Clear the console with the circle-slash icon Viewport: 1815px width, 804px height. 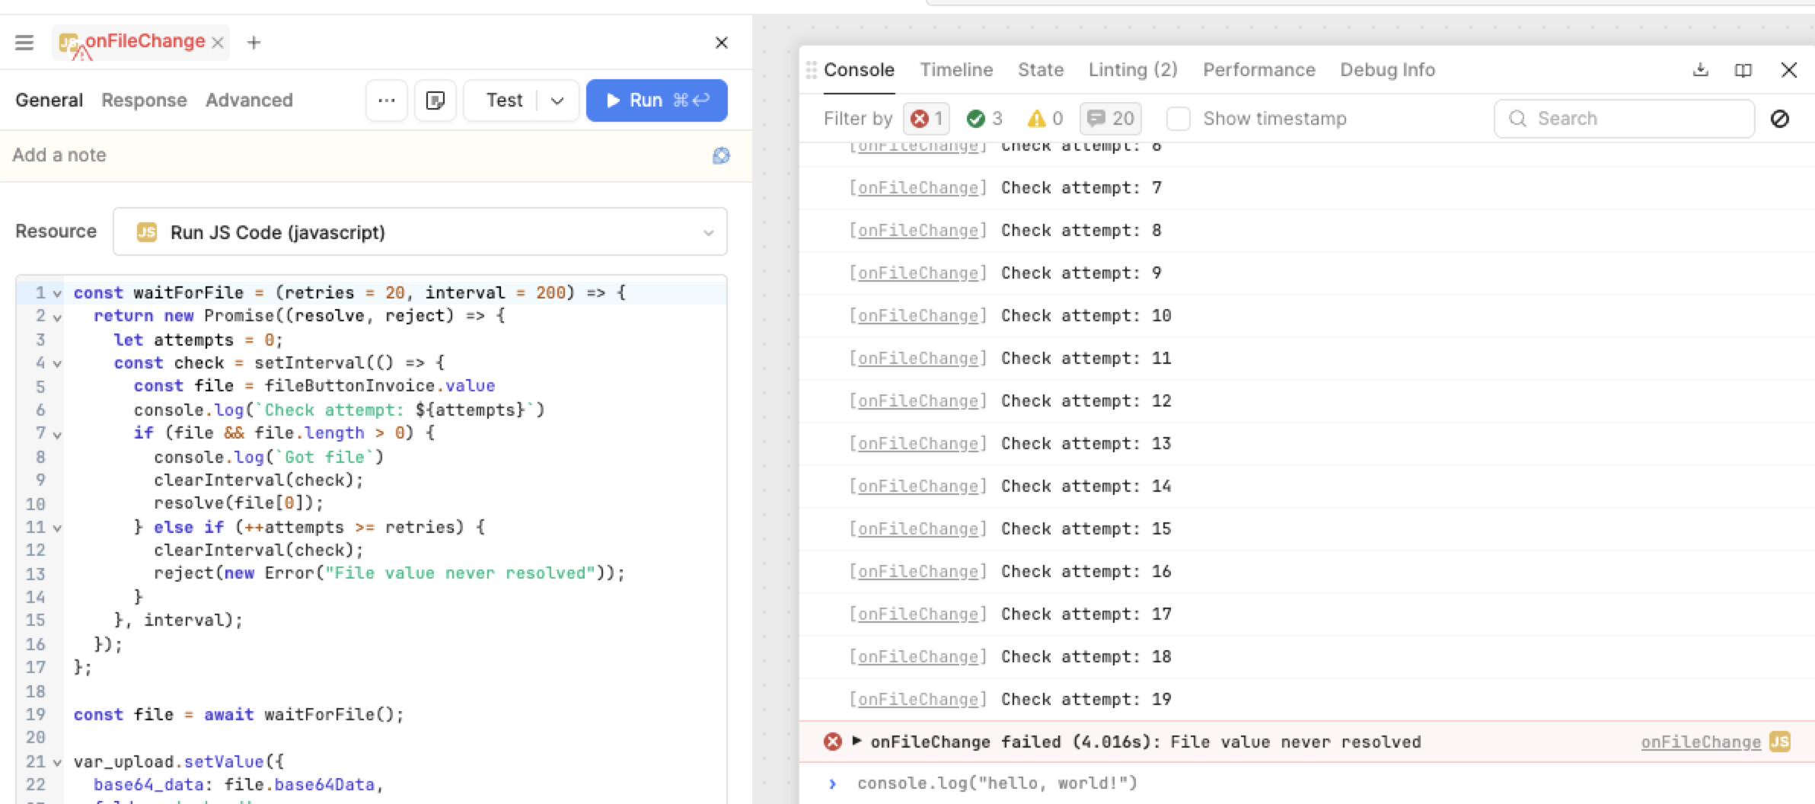pos(1779,119)
